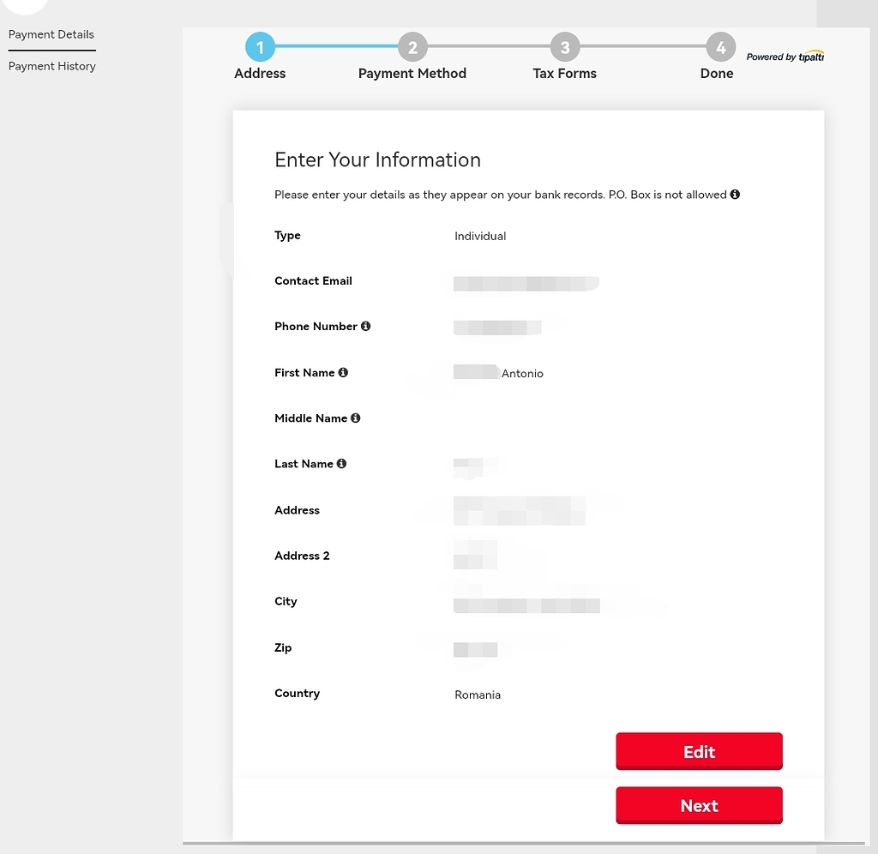Screen dimensions: 878x854
Task: Click the progress line between Address and Payment Method
Action: (334, 47)
